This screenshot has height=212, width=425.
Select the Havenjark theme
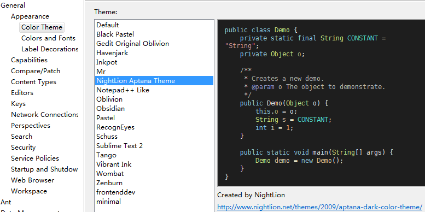click(154, 53)
